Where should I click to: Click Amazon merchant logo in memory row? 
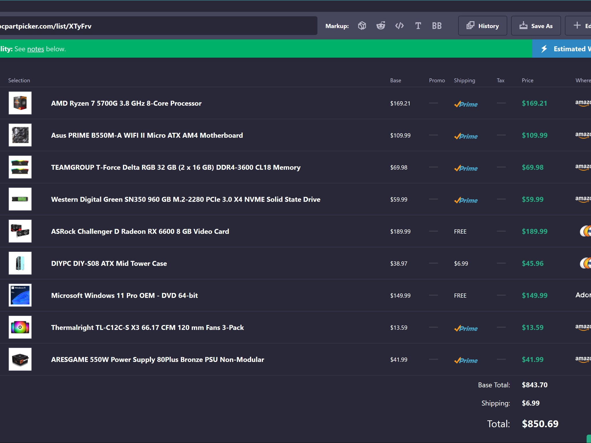point(583,167)
